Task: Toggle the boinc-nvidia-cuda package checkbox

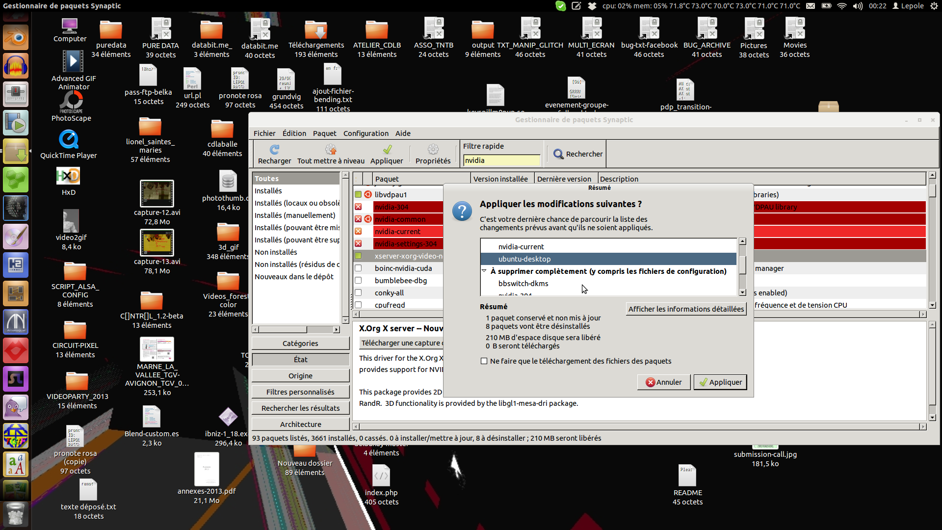Action: click(x=358, y=268)
